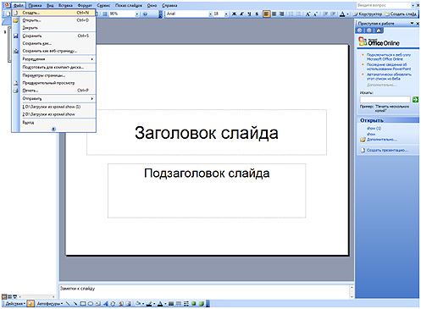Choose Параметры страницы... entry
The width and height of the screenshot is (421, 309).
pos(53,75)
